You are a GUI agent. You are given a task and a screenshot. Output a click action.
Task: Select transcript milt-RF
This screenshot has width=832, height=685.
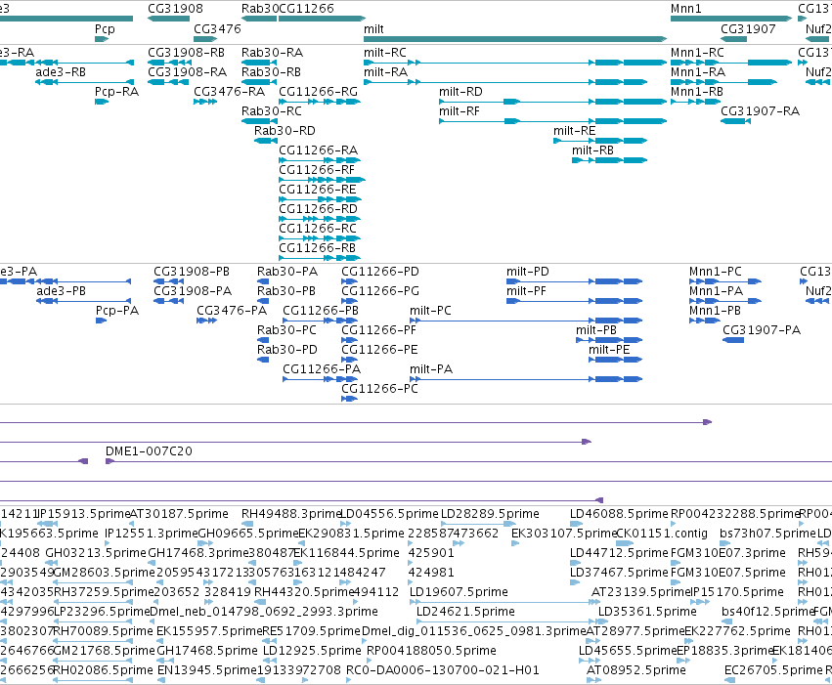coord(459,111)
